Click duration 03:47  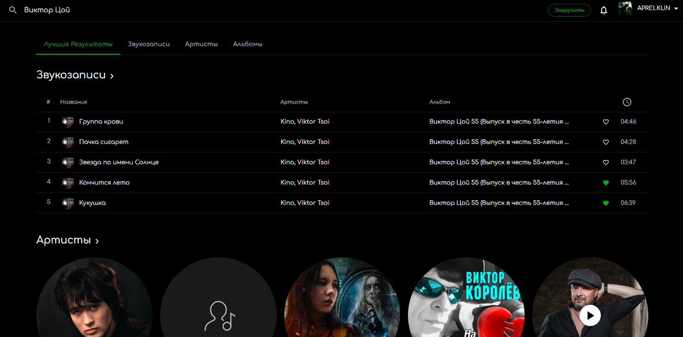click(628, 162)
